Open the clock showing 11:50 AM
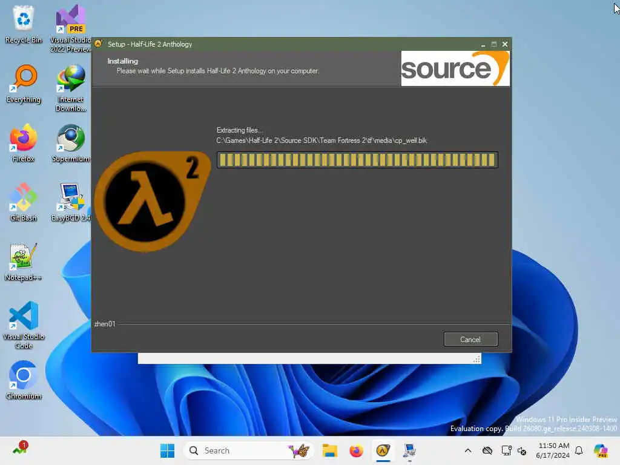This screenshot has width=620, height=465. click(553, 450)
